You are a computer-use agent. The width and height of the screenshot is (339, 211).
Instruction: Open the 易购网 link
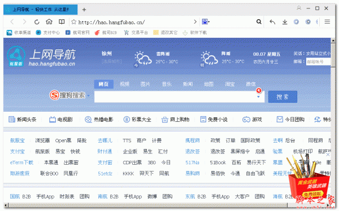193,173
